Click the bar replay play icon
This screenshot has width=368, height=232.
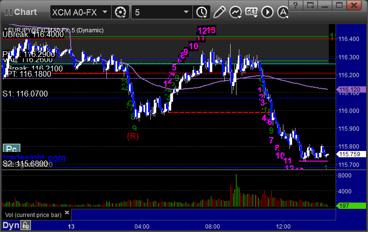pos(267,12)
